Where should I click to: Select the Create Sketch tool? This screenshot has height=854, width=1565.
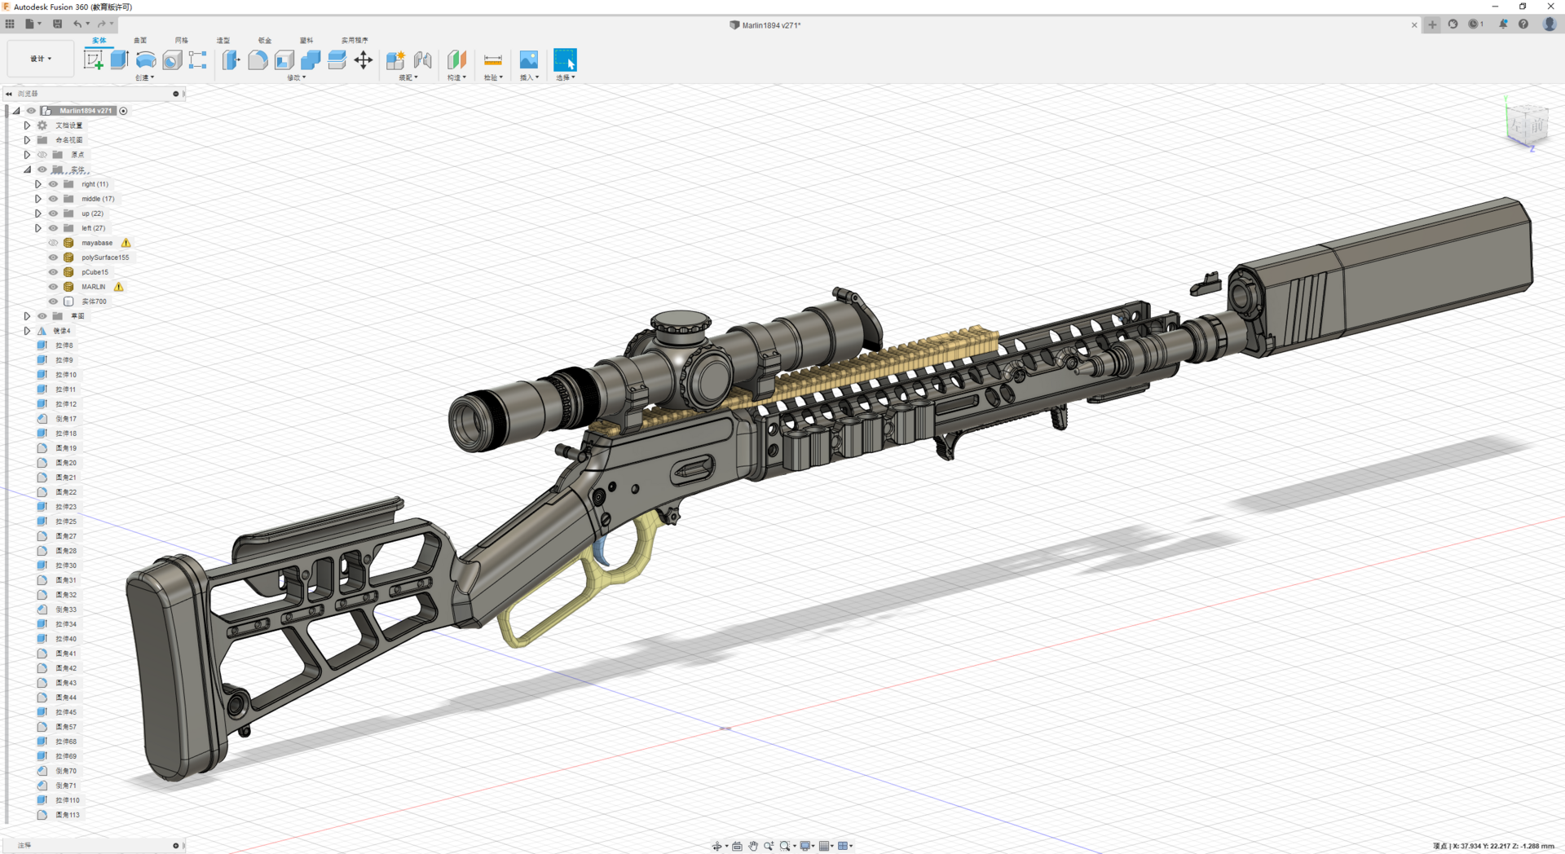pyautogui.click(x=94, y=59)
